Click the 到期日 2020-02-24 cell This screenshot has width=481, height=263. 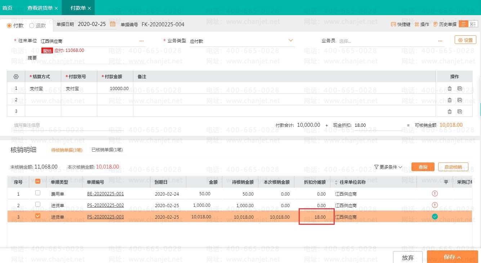(x=168, y=194)
